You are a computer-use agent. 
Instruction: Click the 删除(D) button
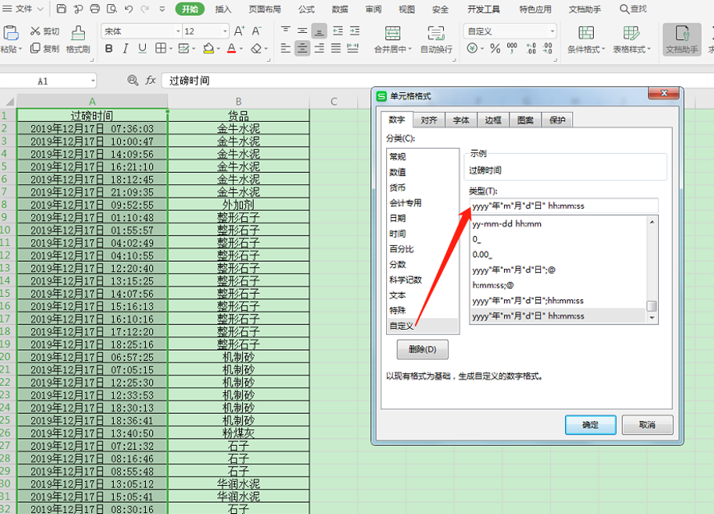click(x=422, y=349)
